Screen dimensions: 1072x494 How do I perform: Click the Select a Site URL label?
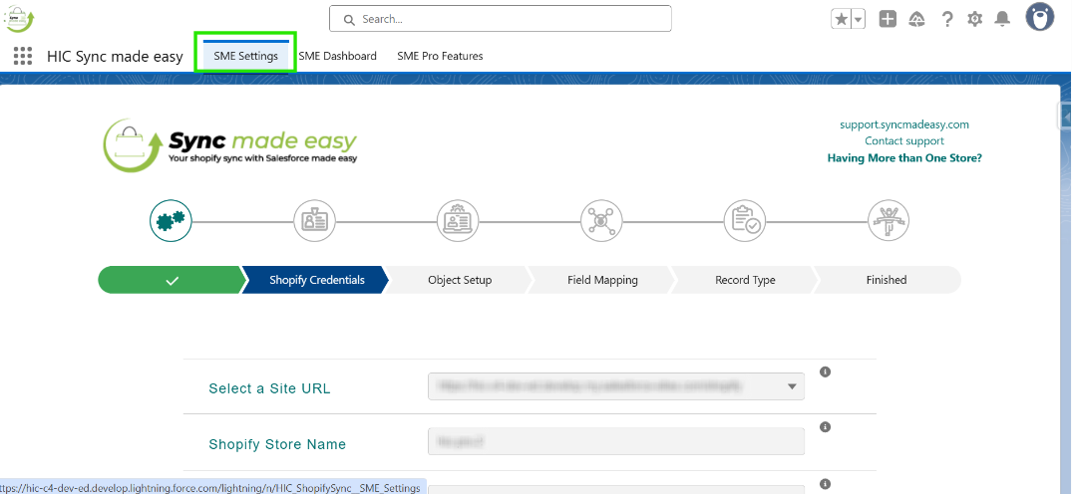tap(269, 388)
